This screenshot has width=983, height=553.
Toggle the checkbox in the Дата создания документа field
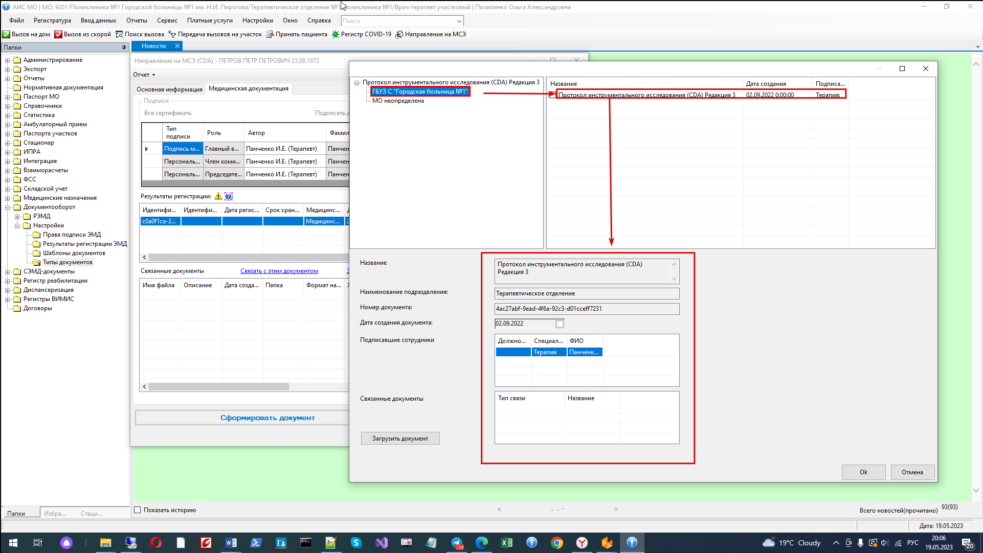pos(560,324)
